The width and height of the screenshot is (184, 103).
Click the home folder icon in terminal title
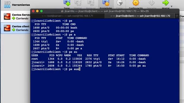click(x=62, y=11)
